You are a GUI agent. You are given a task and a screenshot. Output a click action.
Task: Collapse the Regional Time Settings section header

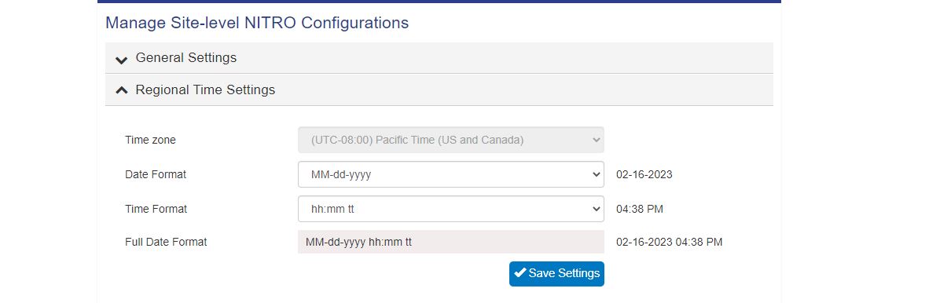(439, 89)
